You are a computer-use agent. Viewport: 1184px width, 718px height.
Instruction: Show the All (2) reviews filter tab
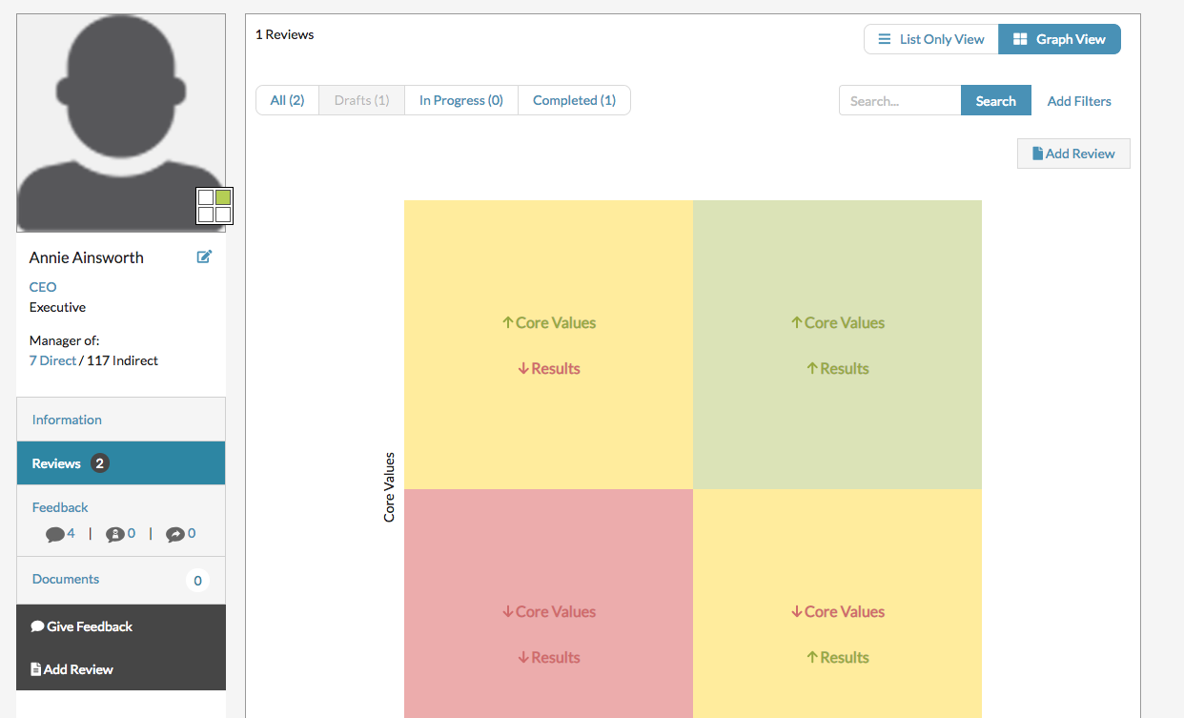(x=288, y=100)
